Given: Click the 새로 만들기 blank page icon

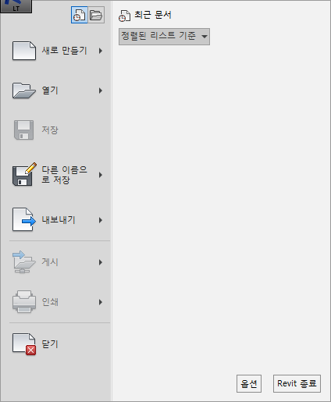Looking at the screenshot, I should tap(24, 51).
